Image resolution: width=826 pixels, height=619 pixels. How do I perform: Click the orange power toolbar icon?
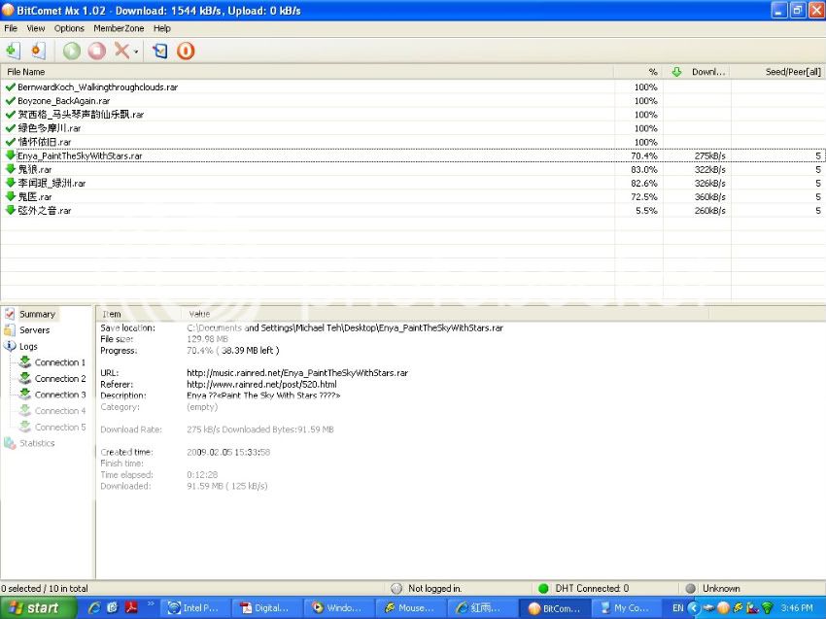[x=186, y=51]
